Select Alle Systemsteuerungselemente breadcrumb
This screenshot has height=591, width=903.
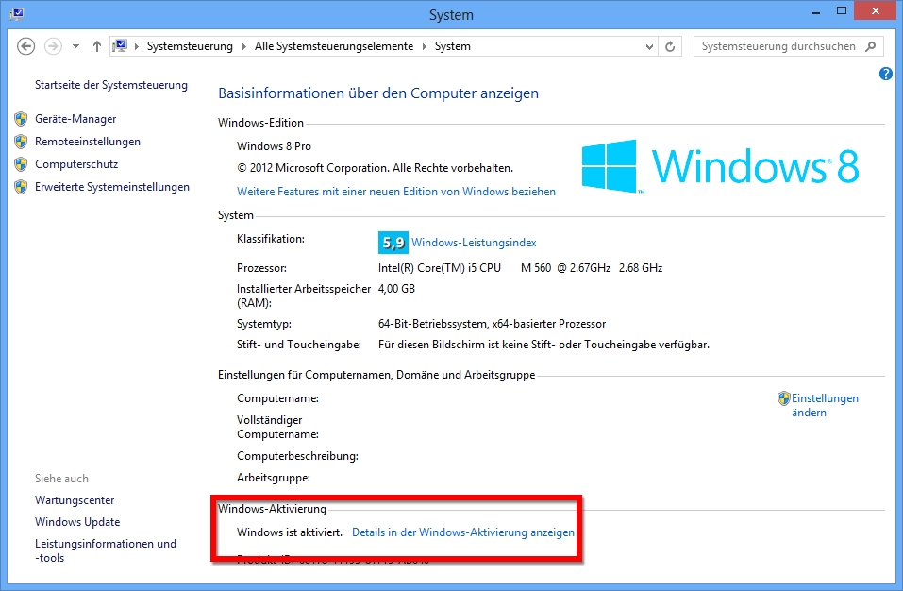[334, 46]
